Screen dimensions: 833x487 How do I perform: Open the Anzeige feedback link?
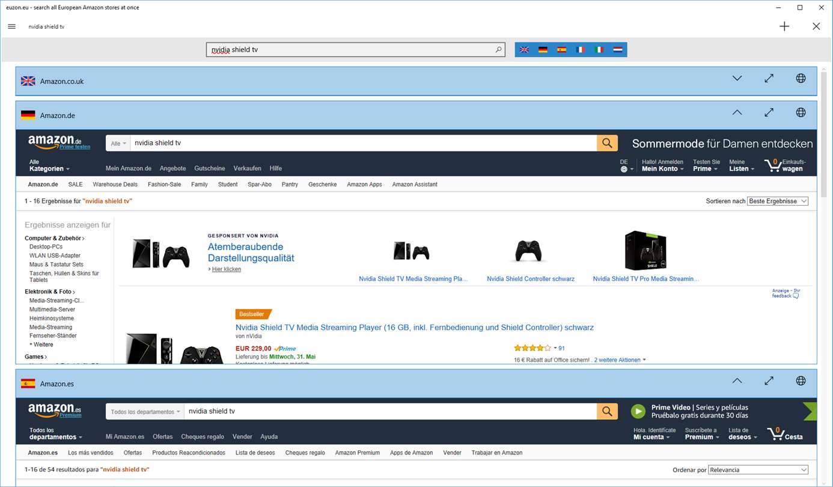click(786, 293)
